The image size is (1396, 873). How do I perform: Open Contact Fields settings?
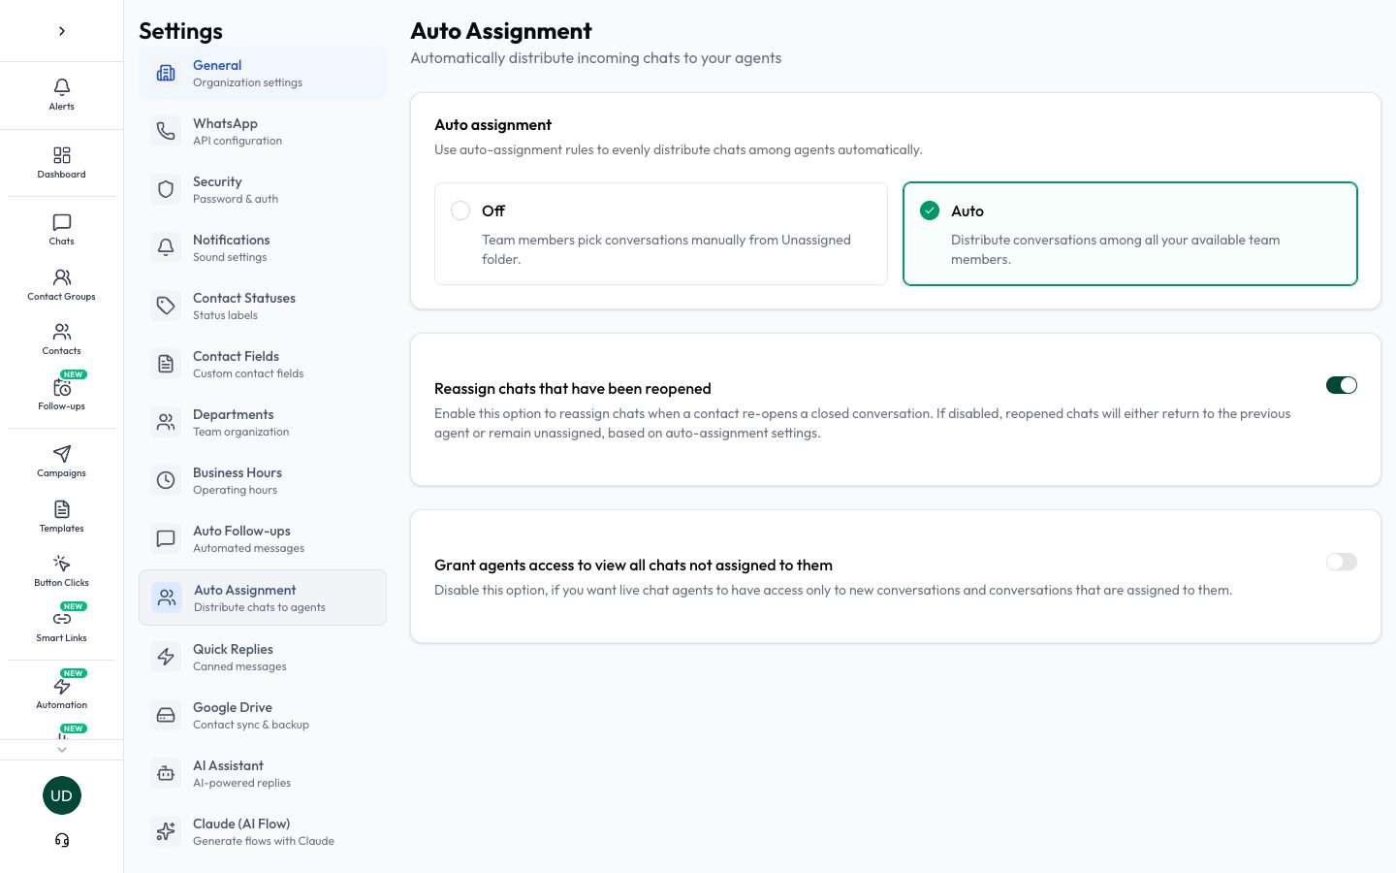(263, 364)
